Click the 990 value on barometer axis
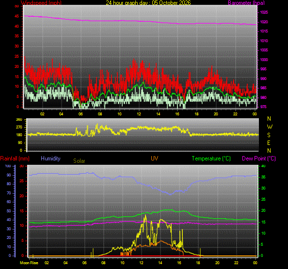 (263, 79)
